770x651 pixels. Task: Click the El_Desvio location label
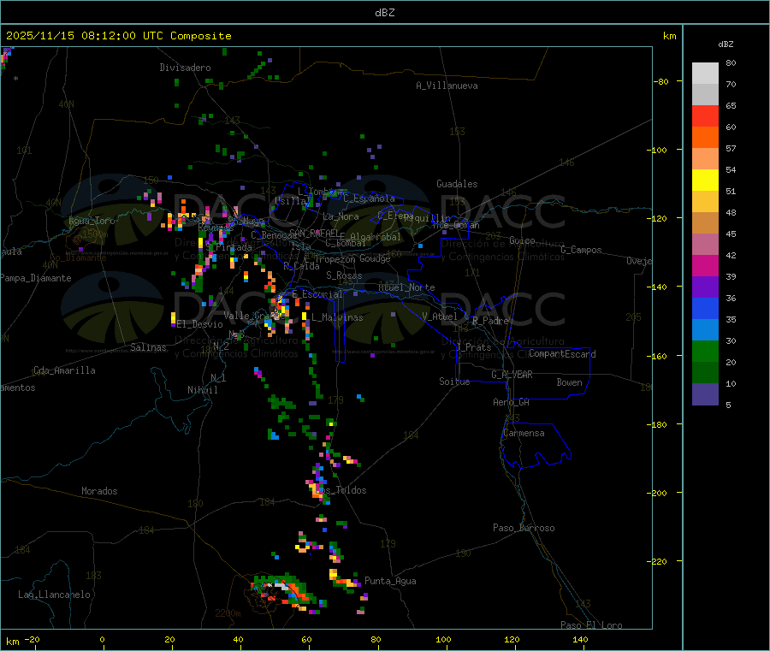pos(199,324)
